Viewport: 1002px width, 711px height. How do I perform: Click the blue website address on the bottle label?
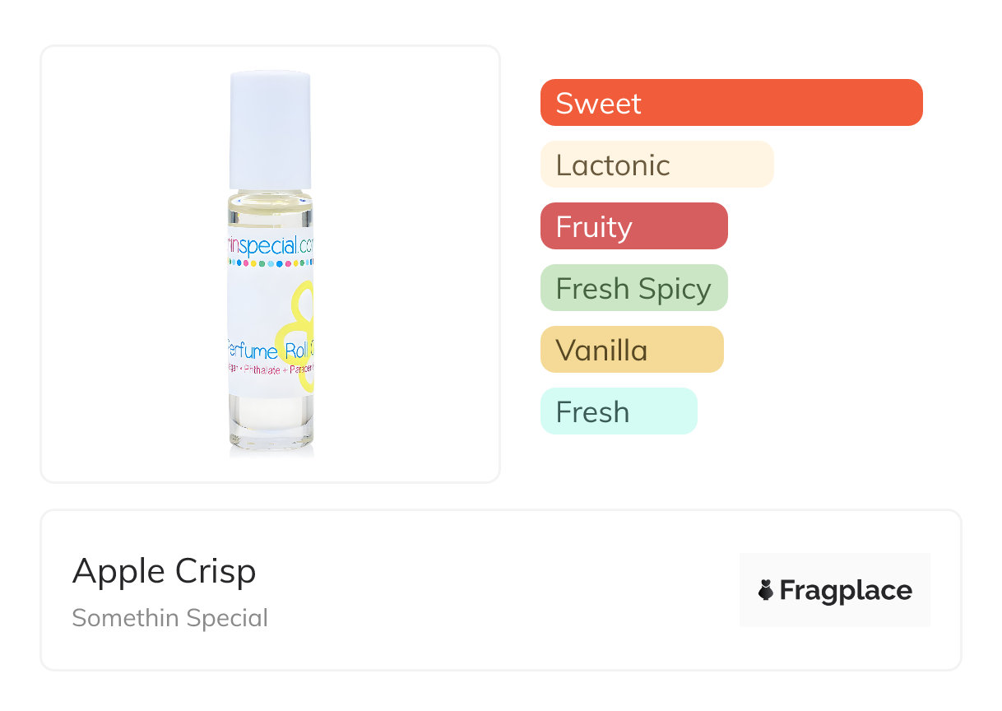270,245
